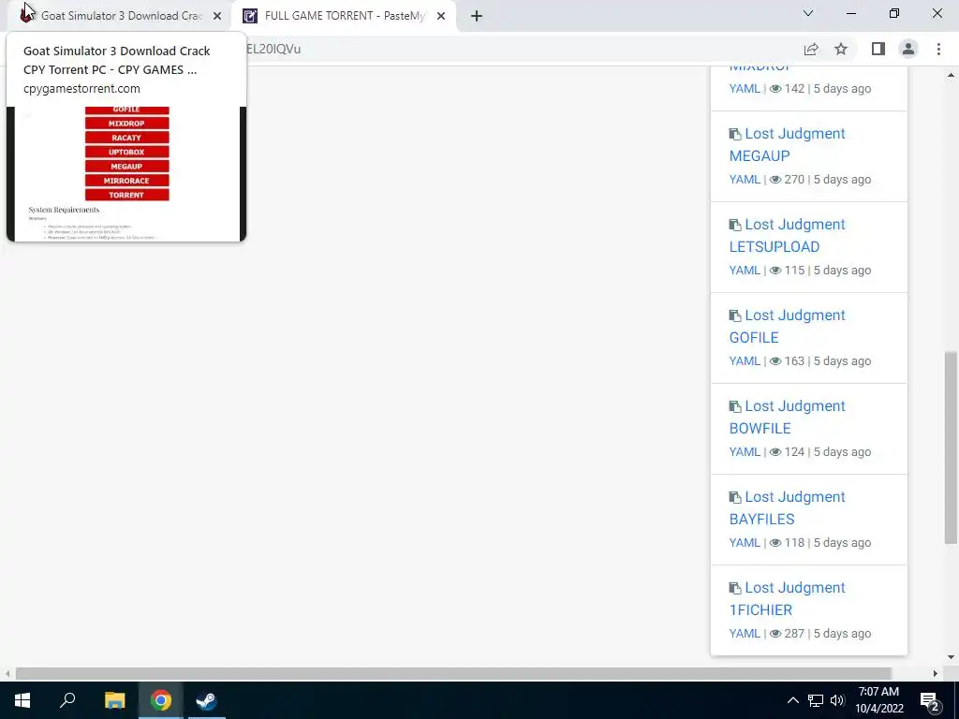Click the paste icon beside Lost Judgment LETSUPLOAD
This screenshot has height=719, width=959.
[x=735, y=225]
